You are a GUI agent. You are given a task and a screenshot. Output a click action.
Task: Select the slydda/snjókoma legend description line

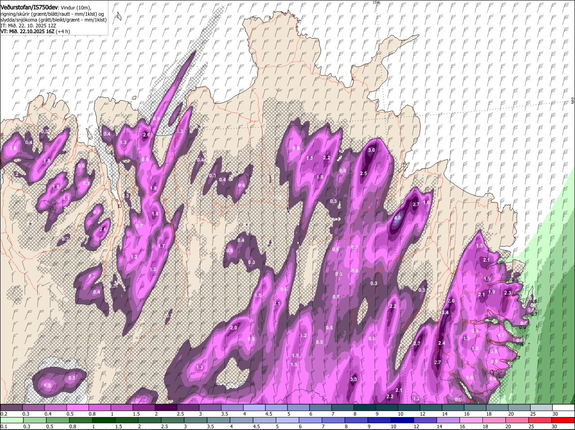pyautogui.click(x=53, y=20)
